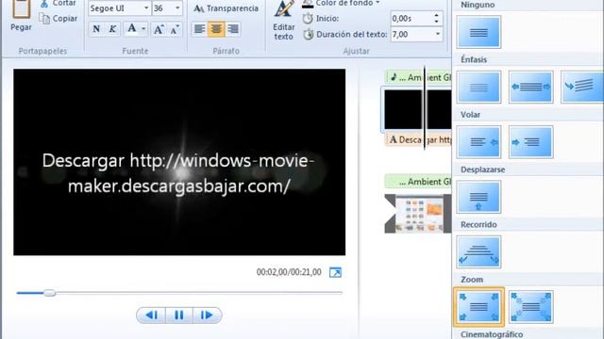
Task: Click the Descargar text caption on timeline
Action: (418, 139)
